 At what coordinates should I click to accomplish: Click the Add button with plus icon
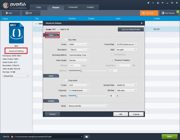11,13
